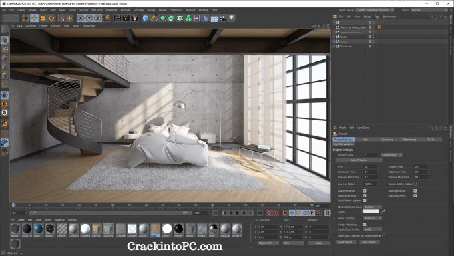Click the Go to End button
The width and height of the screenshot is (454, 256).
[x=260, y=213]
